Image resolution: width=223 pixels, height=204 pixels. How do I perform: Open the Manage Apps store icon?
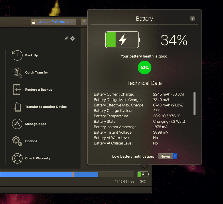pos(17,124)
